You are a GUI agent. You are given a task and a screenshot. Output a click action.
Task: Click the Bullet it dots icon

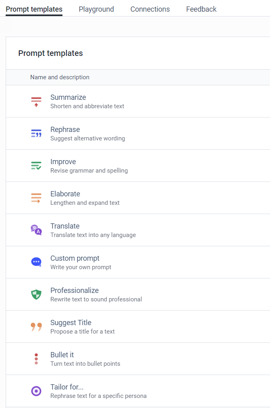coord(36,359)
